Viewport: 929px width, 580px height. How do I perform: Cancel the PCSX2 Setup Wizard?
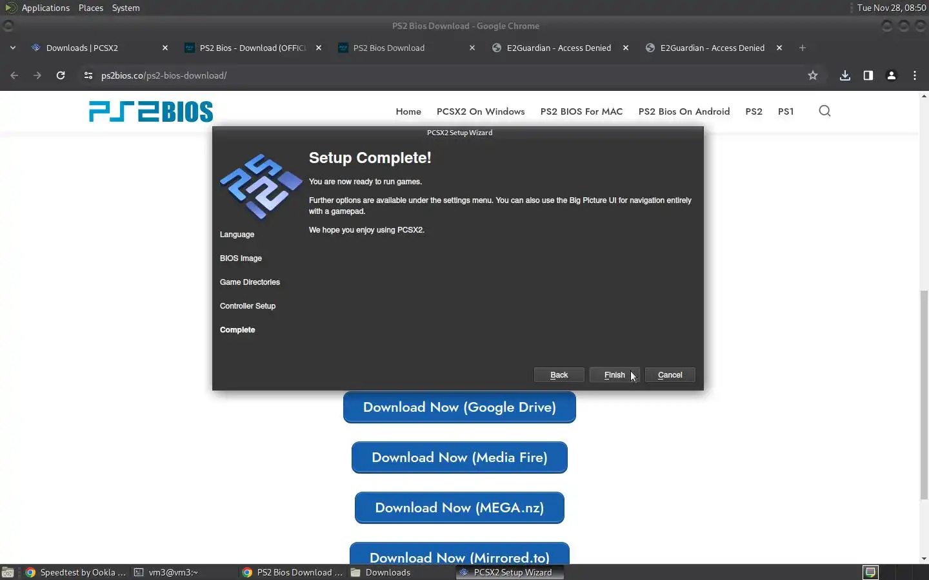670,375
